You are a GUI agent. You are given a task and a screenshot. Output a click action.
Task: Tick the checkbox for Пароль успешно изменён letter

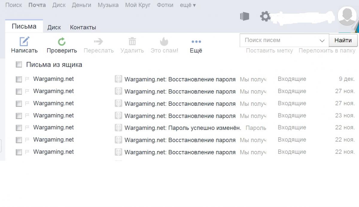[19, 128]
